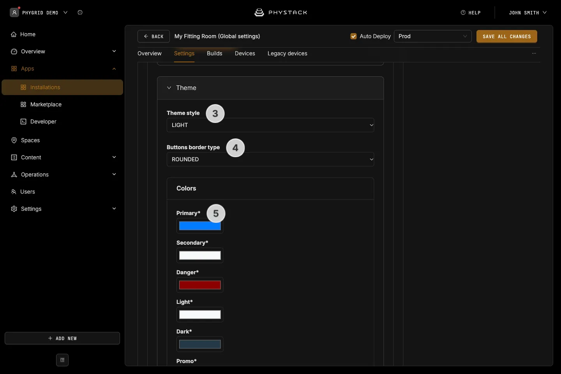Click the Content icon in sidebar
Image resolution: width=561 pixels, height=374 pixels.
(x=14, y=157)
